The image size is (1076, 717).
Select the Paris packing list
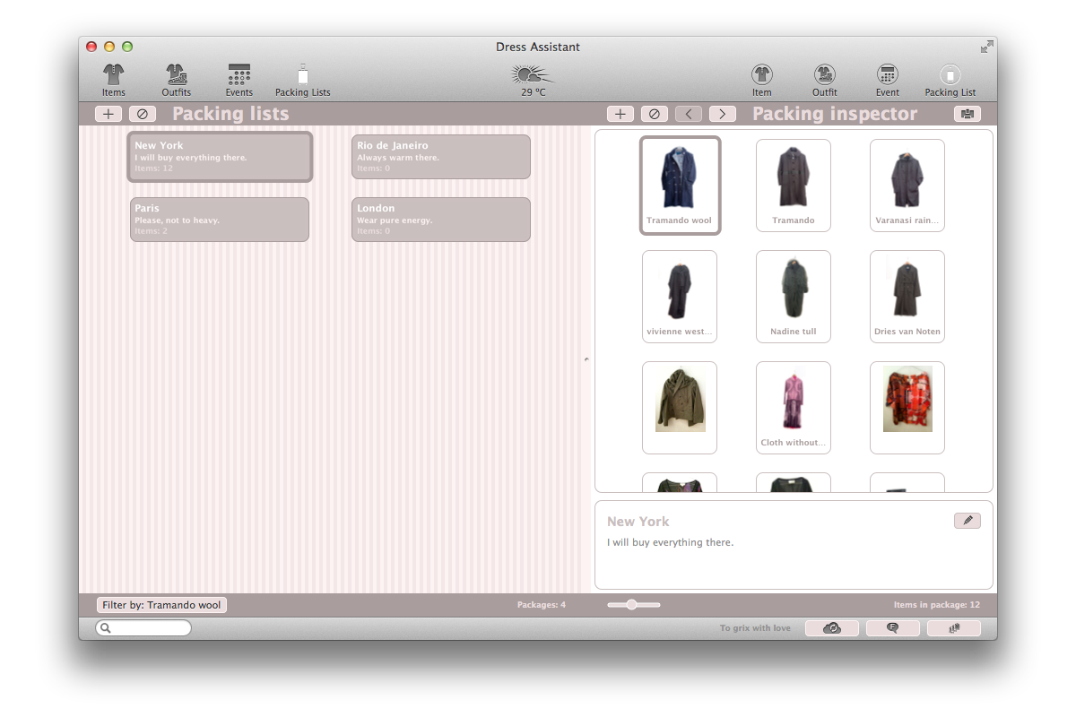[x=220, y=220]
